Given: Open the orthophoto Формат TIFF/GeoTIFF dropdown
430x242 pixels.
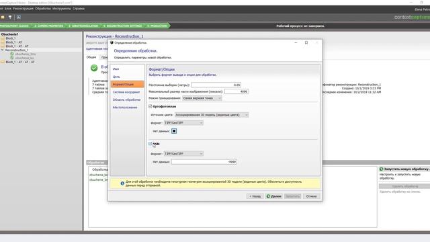Looking at the screenshot, I should tap(183, 123).
